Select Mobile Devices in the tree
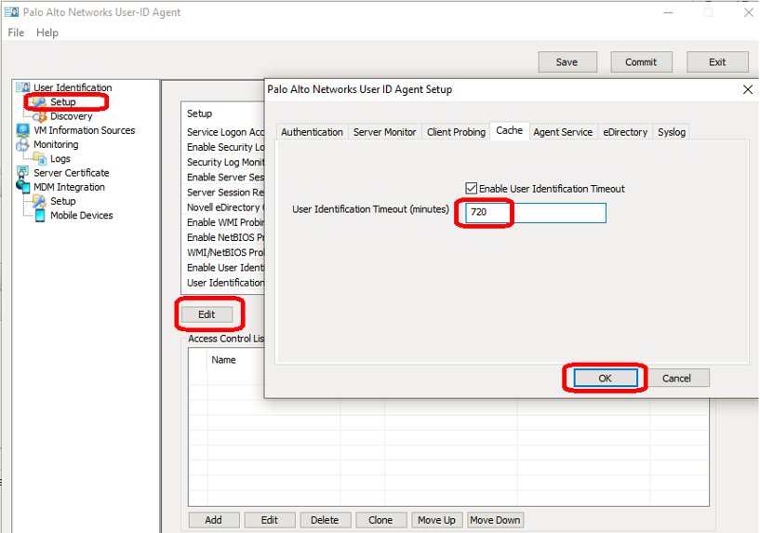The width and height of the screenshot is (760, 533). (x=82, y=215)
